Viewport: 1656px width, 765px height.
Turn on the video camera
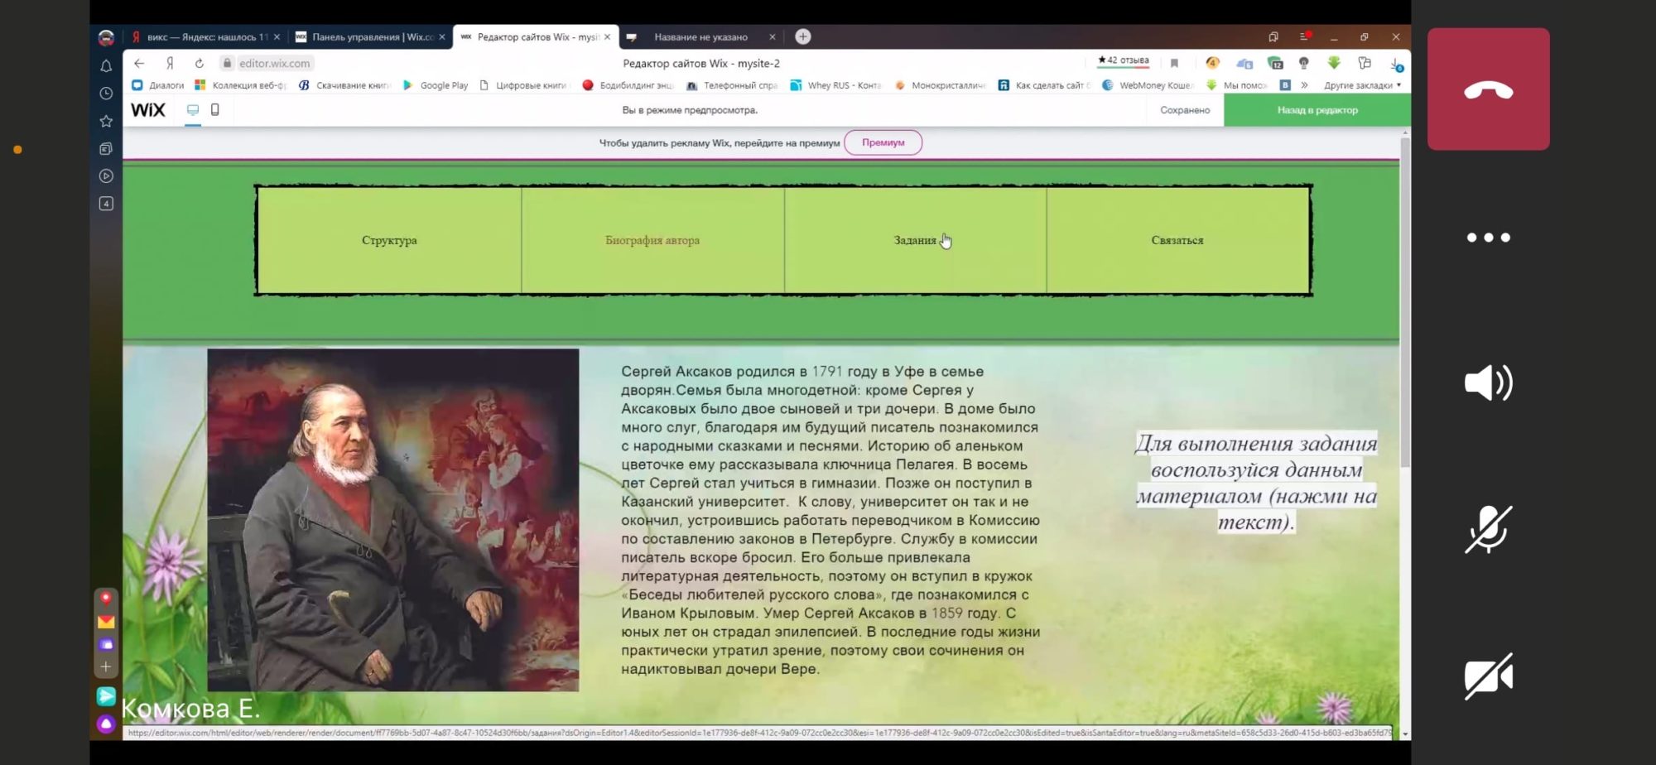(x=1488, y=676)
